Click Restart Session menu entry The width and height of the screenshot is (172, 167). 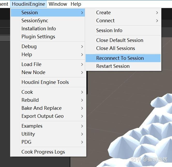click(113, 66)
